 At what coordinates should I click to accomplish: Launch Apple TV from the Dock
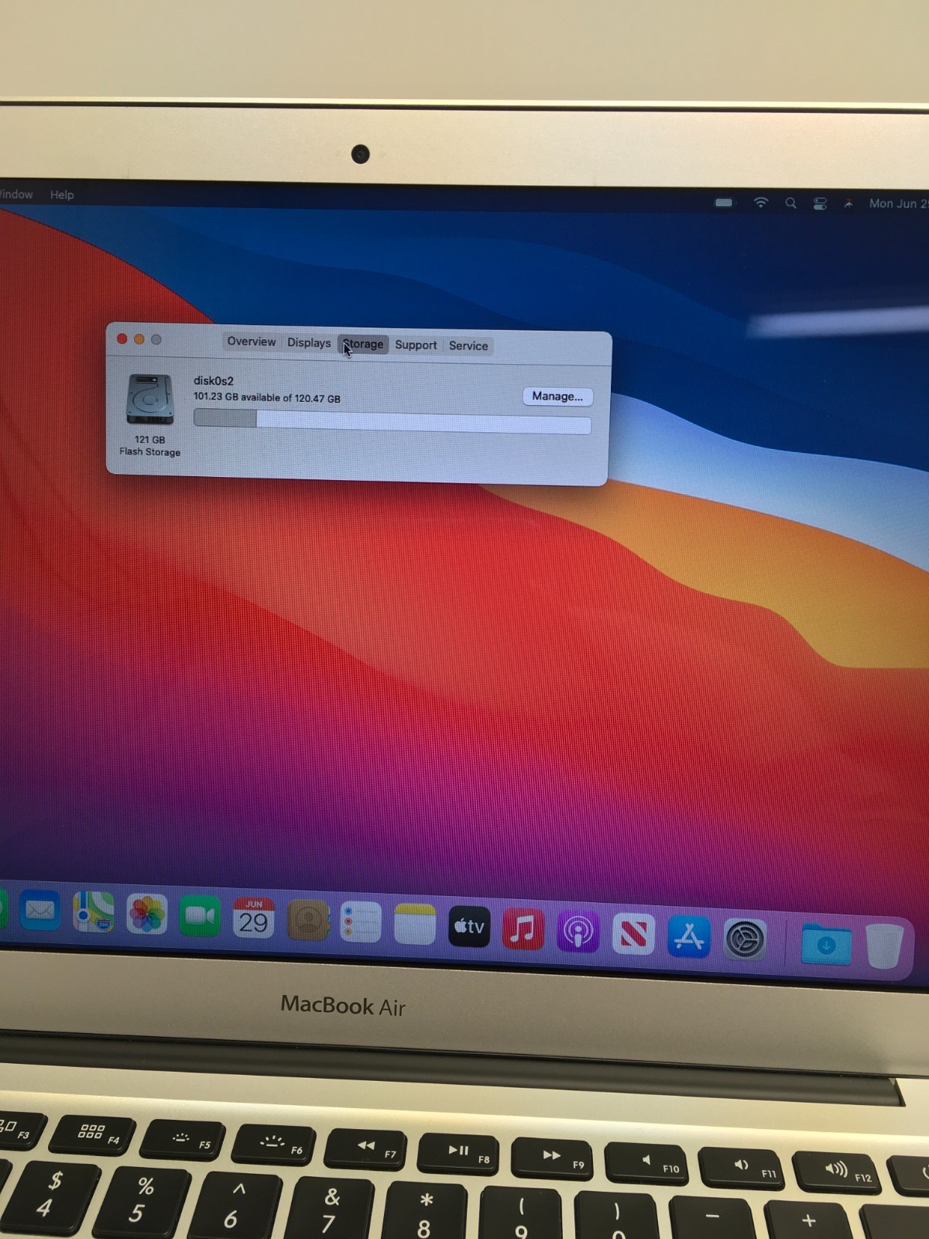point(469,927)
